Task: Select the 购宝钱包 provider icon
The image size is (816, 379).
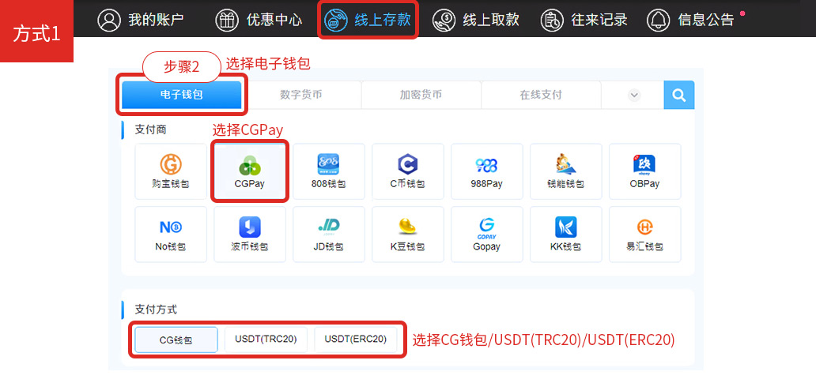Action: click(171, 165)
